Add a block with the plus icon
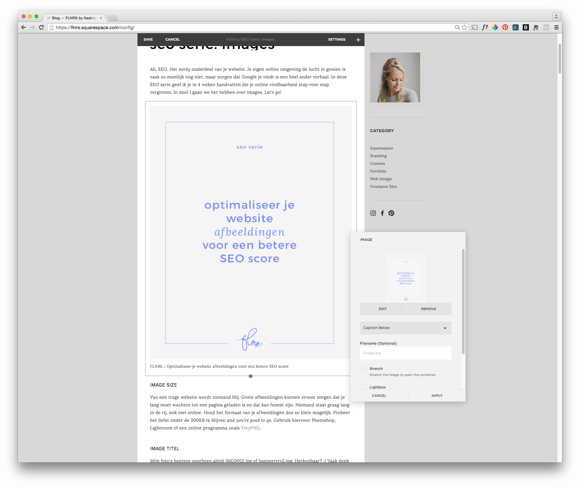This screenshot has height=488, width=580. click(x=358, y=40)
